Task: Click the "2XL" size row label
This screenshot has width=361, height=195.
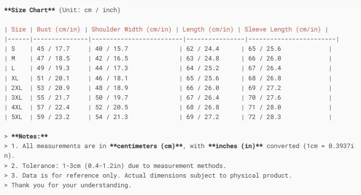Action: click(x=17, y=88)
